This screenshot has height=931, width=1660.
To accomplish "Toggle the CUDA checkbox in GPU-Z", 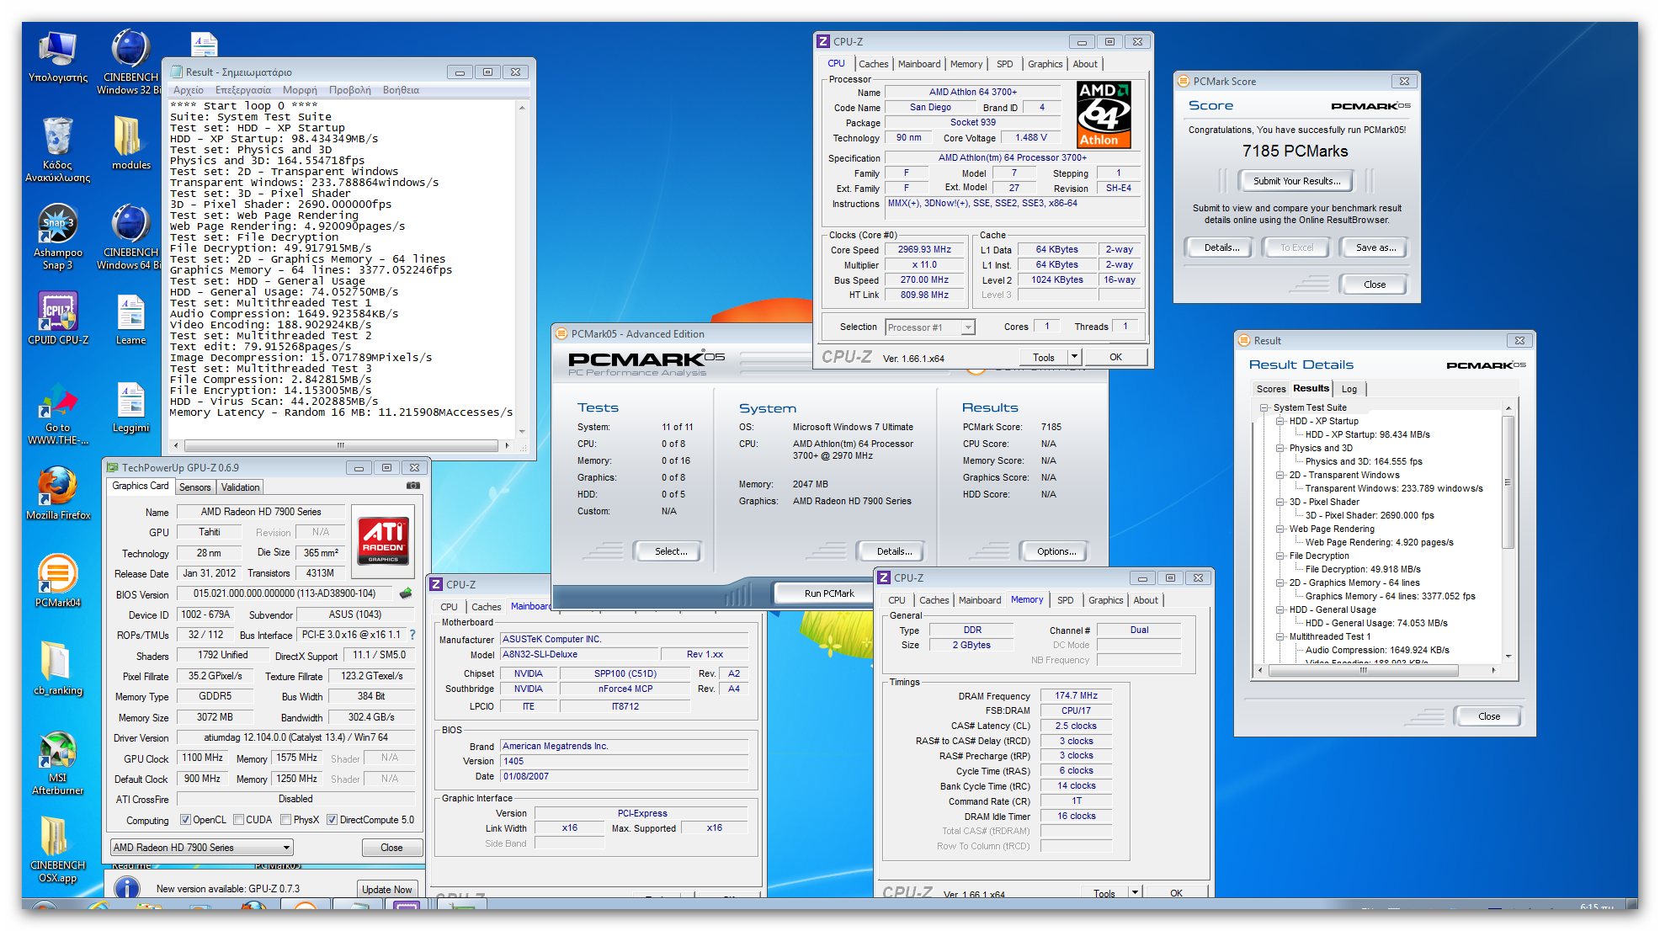I will [x=239, y=820].
